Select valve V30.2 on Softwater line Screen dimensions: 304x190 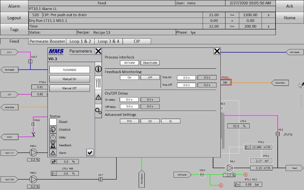tap(202, 174)
